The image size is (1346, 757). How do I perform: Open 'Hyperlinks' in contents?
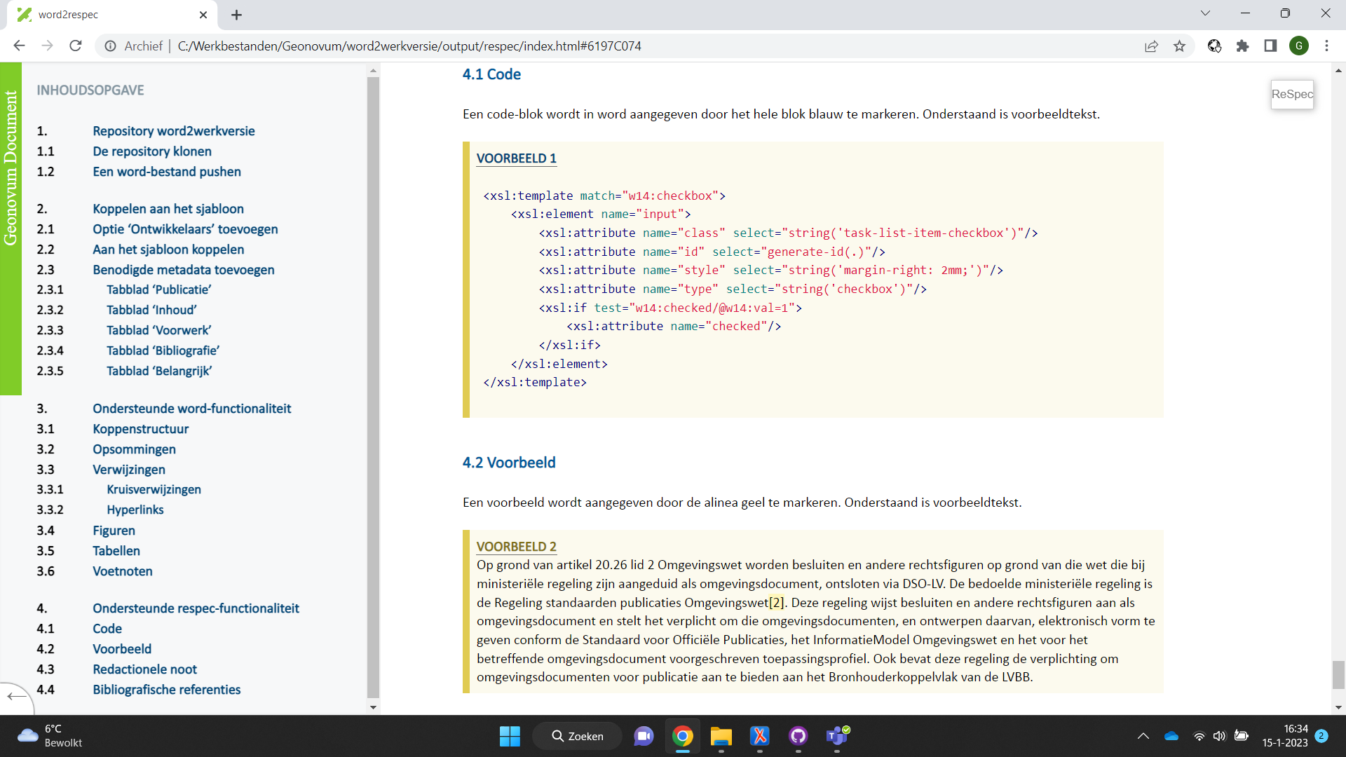[x=135, y=510]
